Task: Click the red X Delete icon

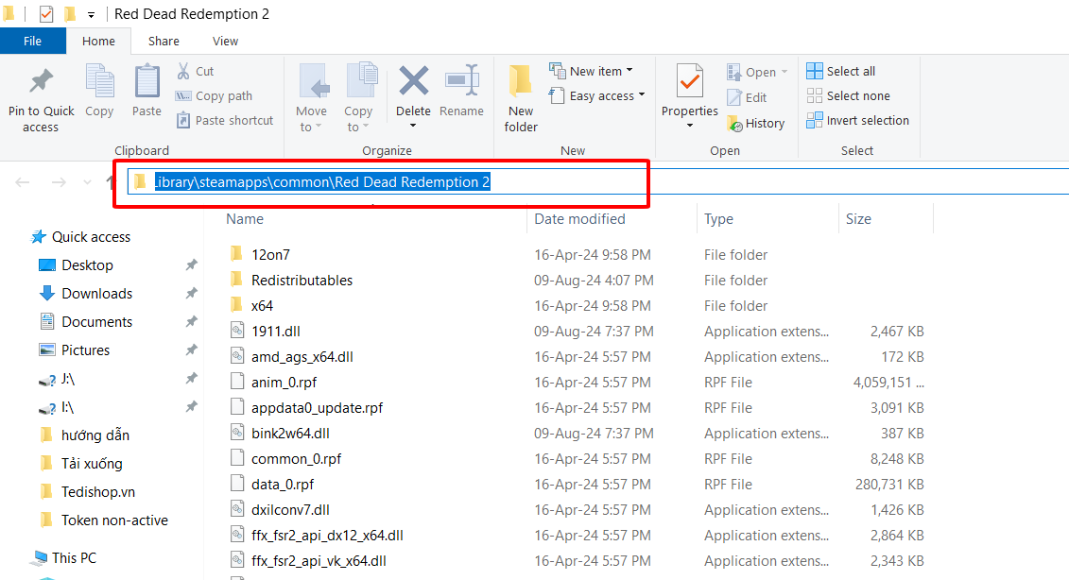Action: (413, 81)
